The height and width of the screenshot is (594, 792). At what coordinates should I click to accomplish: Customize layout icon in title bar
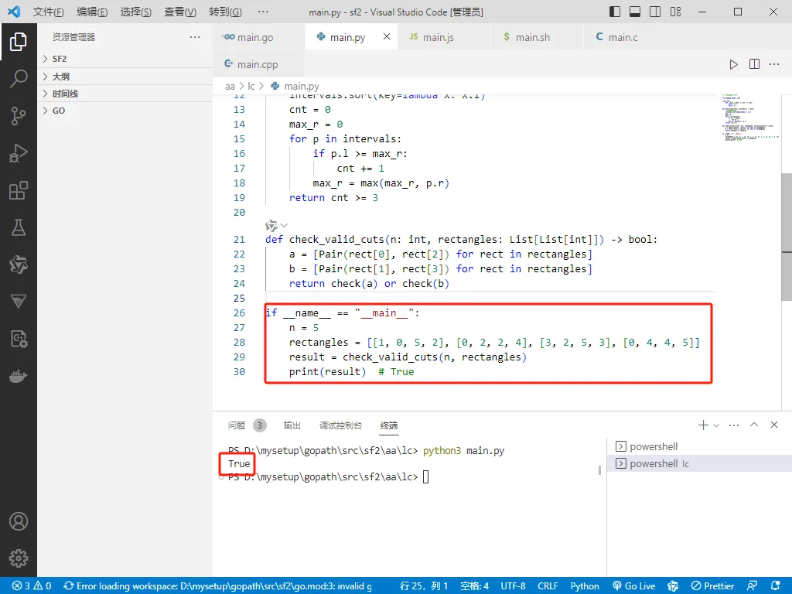pyautogui.click(x=675, y=12)
